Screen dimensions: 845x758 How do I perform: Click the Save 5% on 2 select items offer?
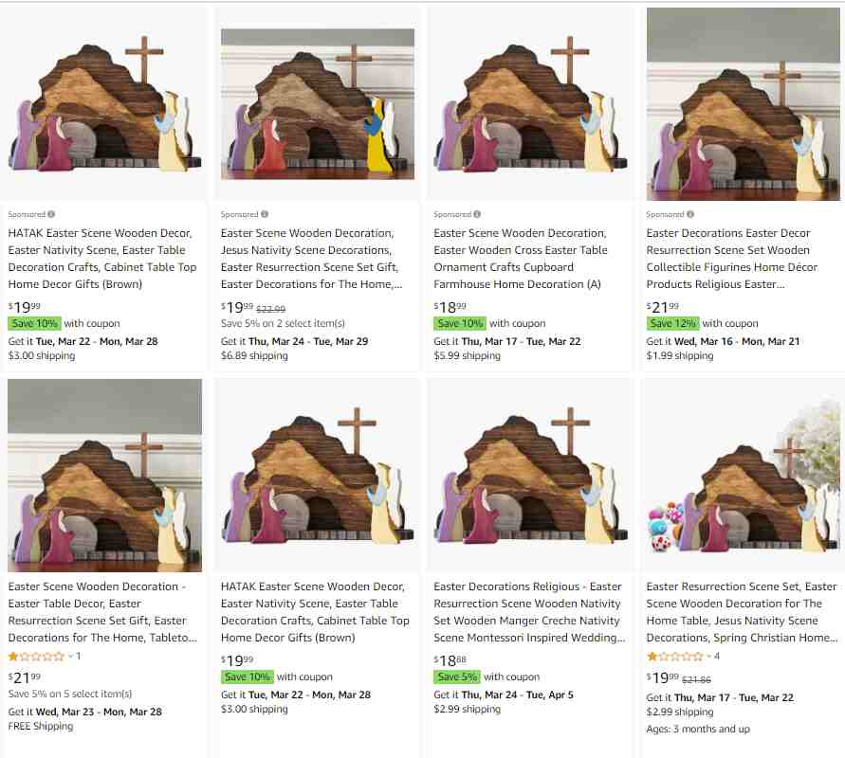point(283,323)
